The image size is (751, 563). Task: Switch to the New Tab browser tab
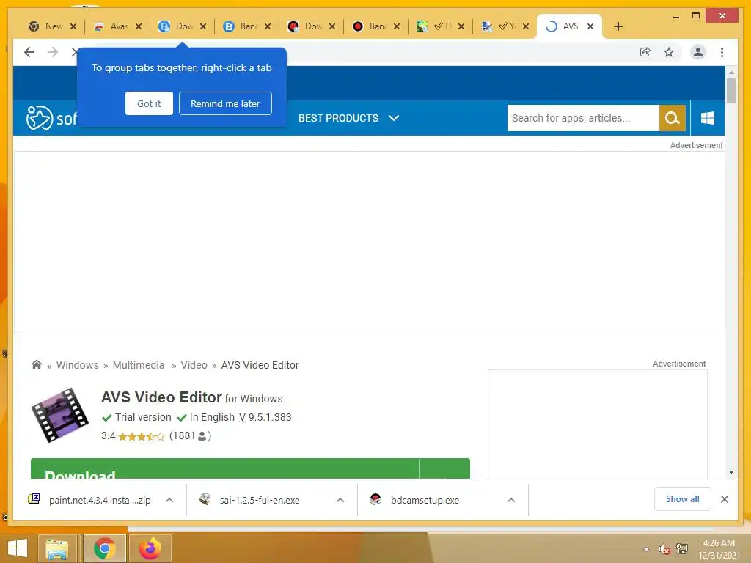pos(45,26)
